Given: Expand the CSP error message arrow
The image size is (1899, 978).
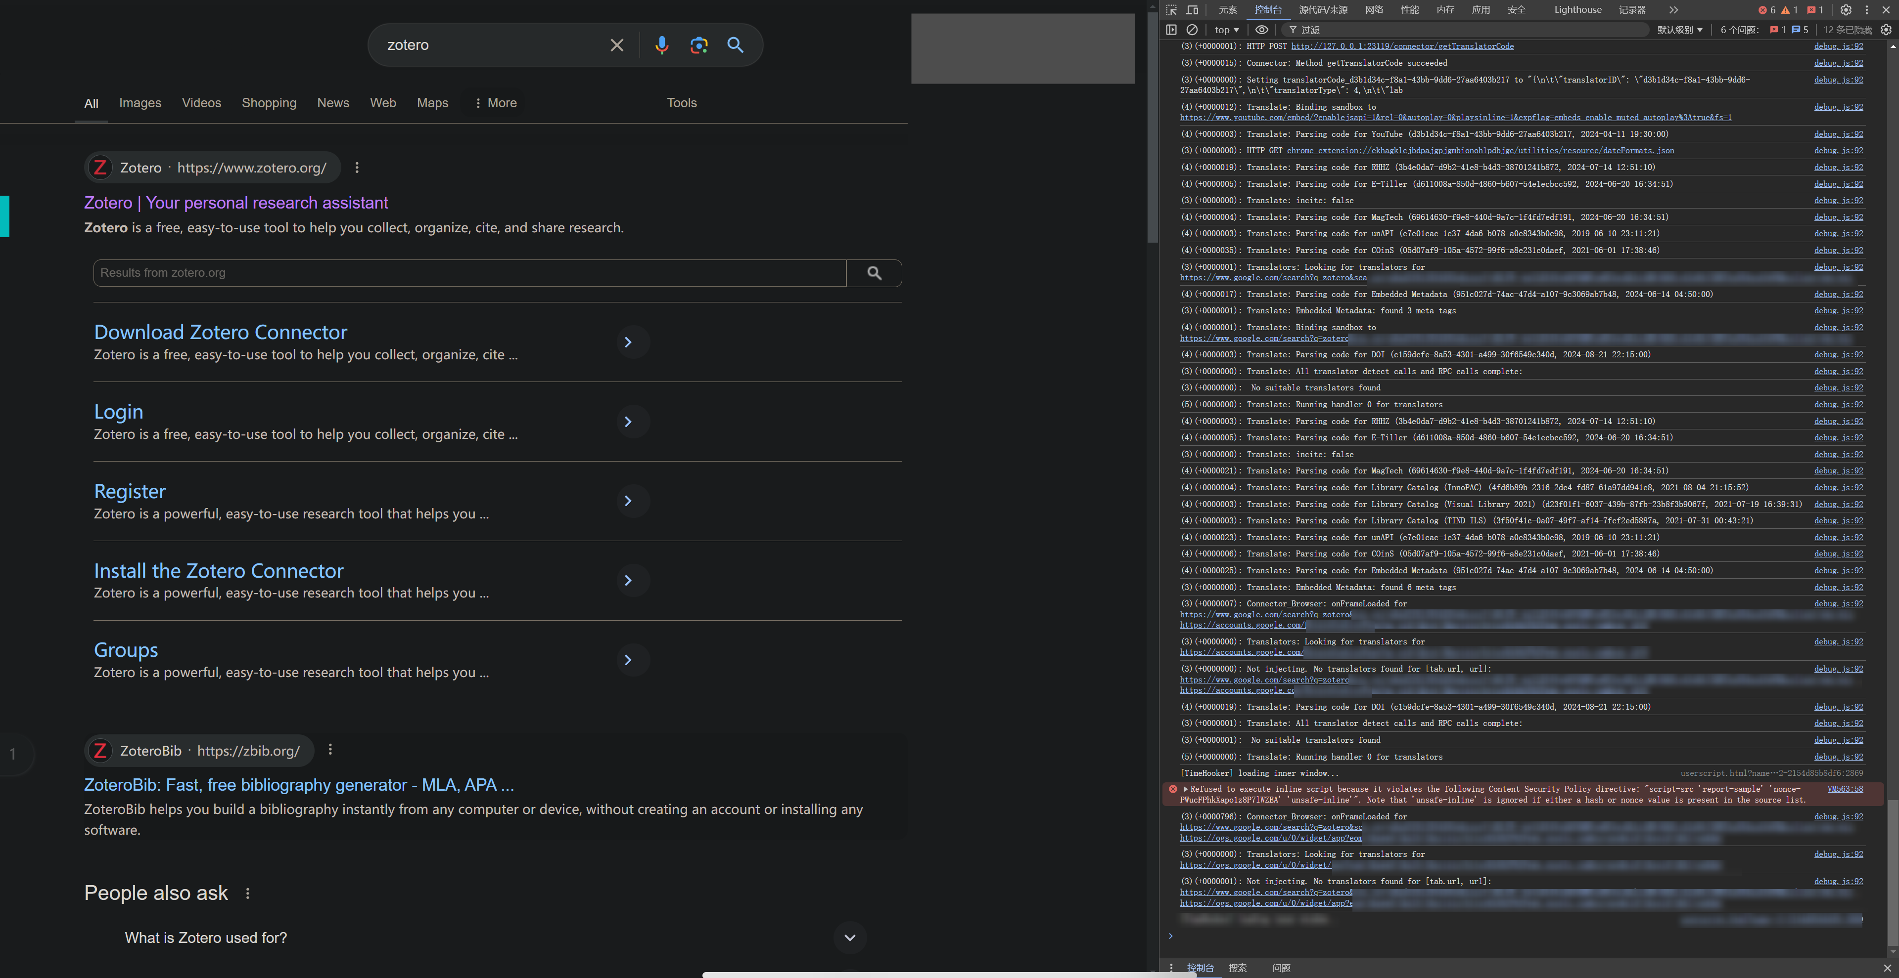Looking at the screenshot, I should 1185,789.
